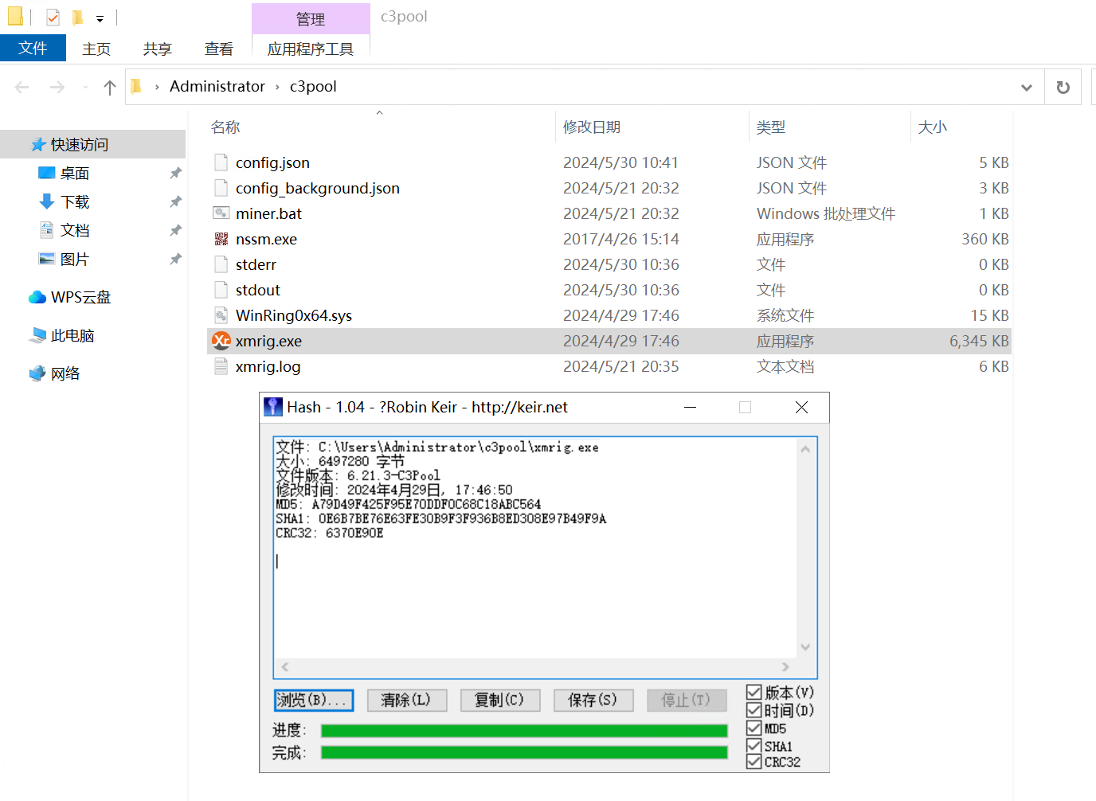Screen dimensions: 1096x801
Task: Click the new folder quick access icon
Action: tap(77, 17)
